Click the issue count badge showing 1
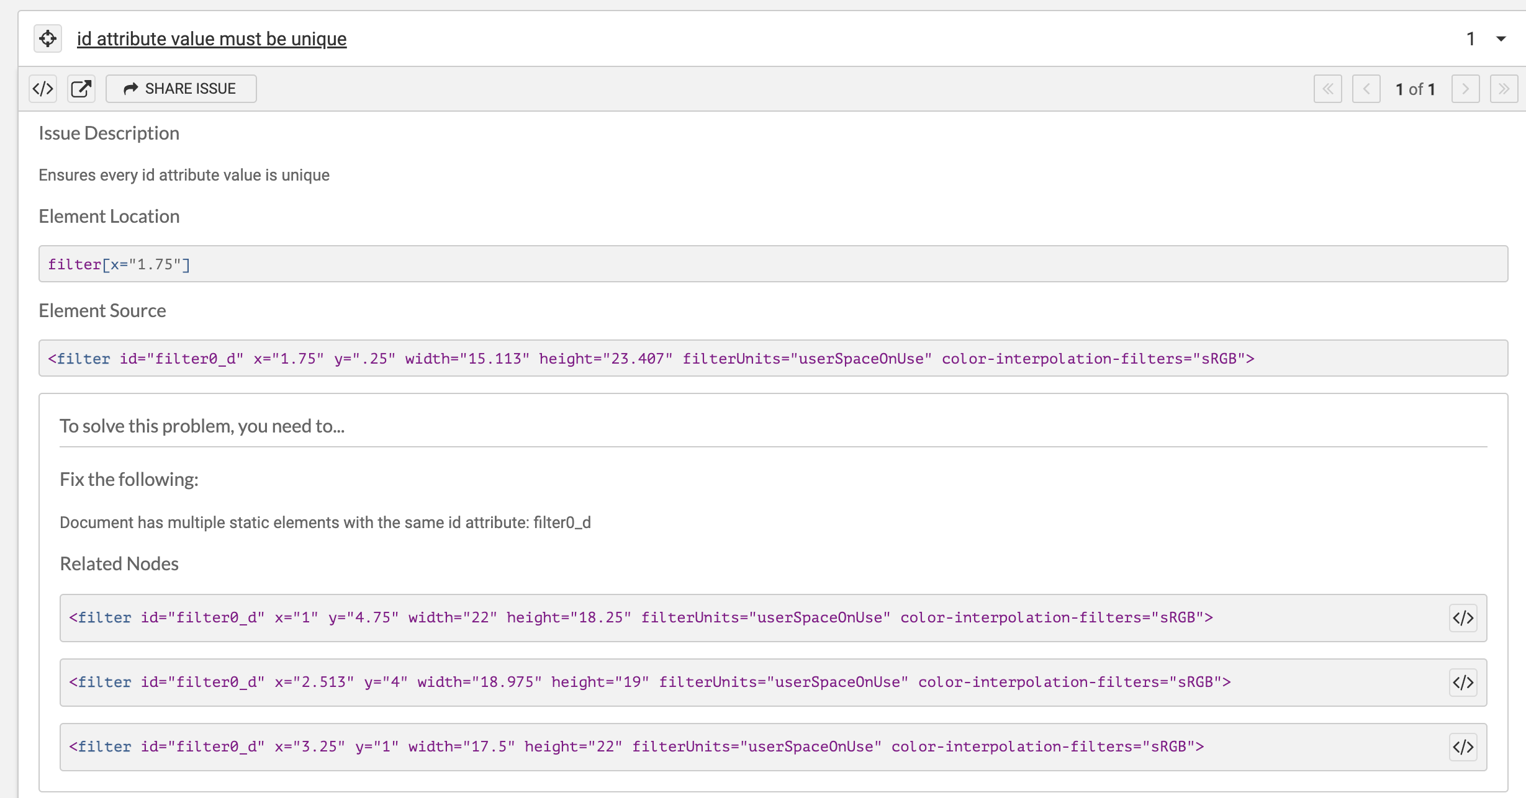 click(1471, 38)
